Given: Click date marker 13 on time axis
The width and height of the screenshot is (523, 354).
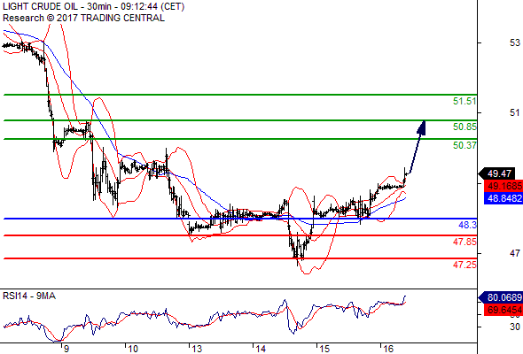Looking at the screenshot, I should tap(197, 349).
